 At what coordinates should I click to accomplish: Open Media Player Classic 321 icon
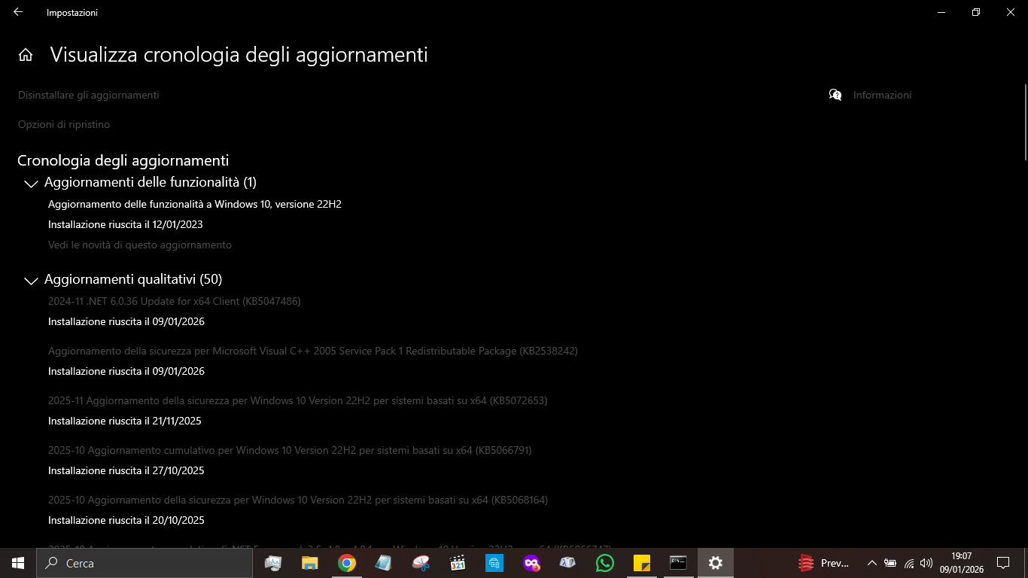pos(458,563)
